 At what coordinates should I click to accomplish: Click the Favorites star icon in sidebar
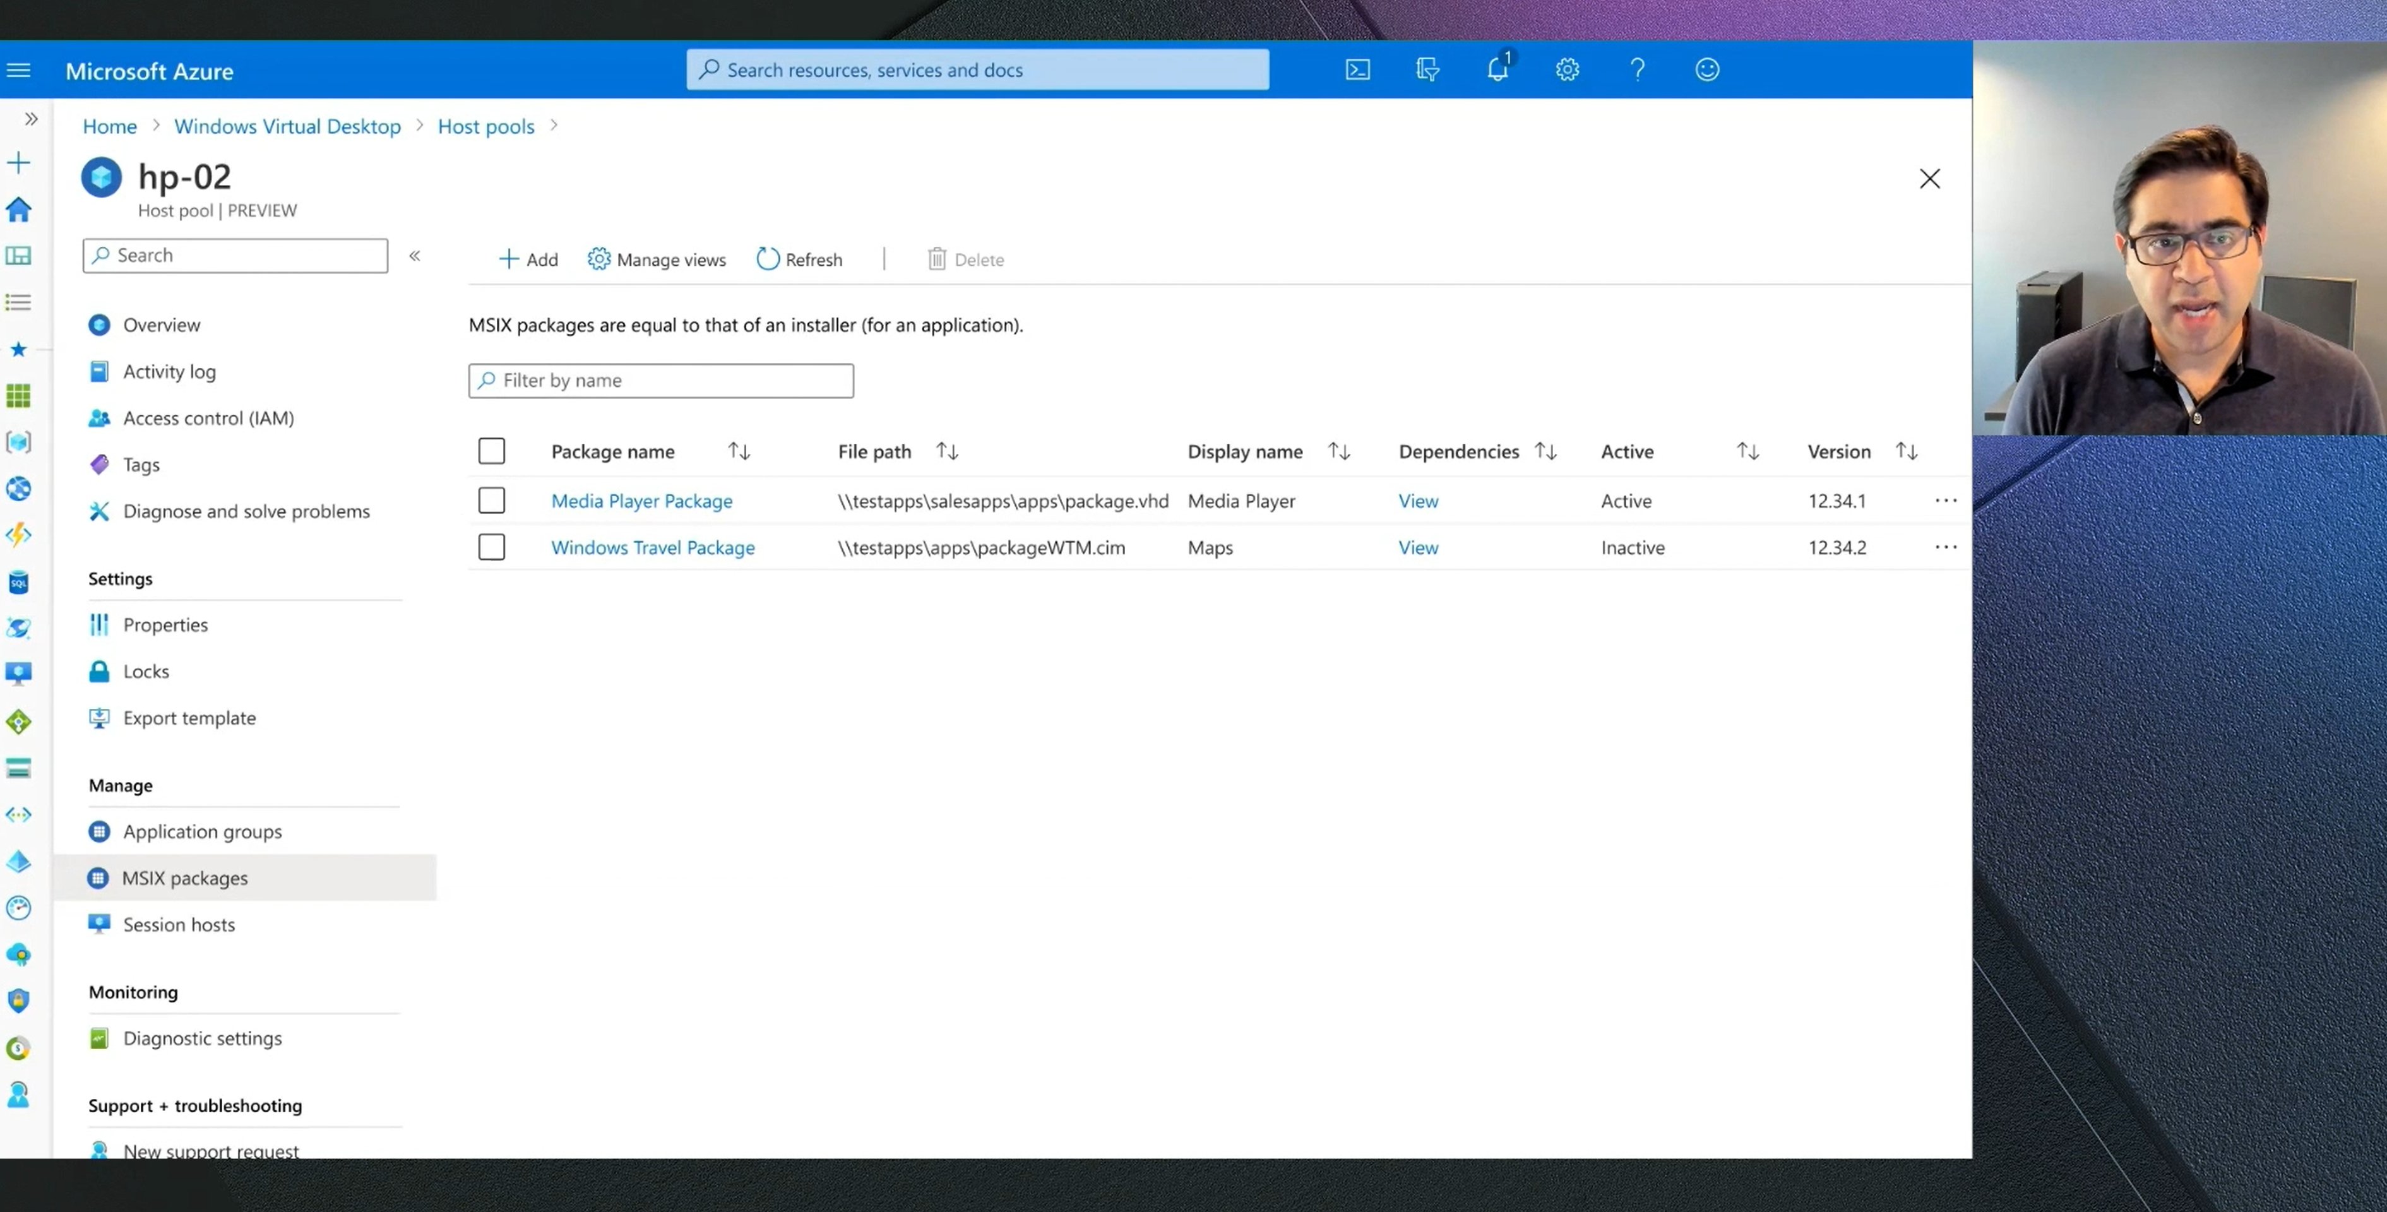click(x=18, y=349)
